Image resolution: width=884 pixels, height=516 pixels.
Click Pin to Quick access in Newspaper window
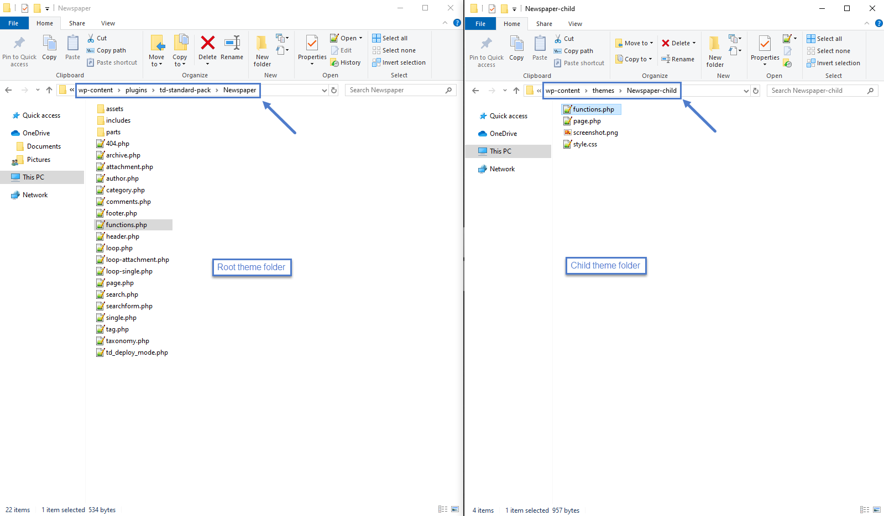pyautogui.click(x=19, y=51)
